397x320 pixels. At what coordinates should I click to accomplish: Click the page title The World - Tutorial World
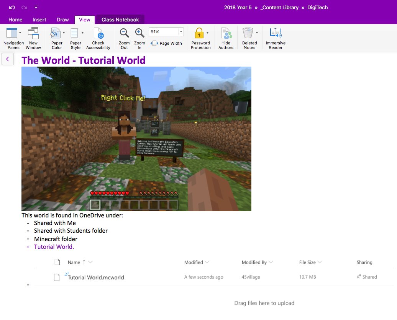click(84, 60)
